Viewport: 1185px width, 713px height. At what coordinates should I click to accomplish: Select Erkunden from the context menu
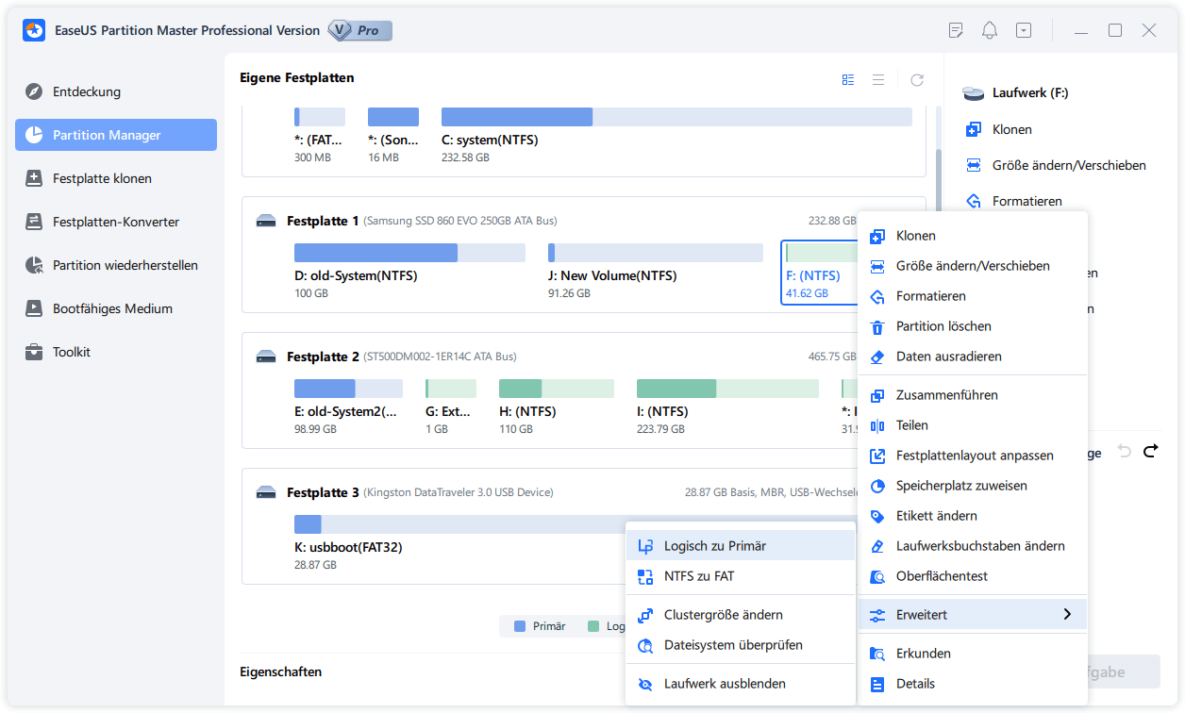coord(973,654)
